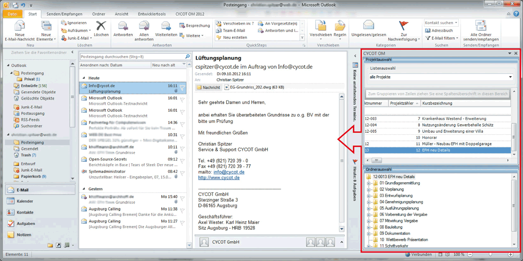Viewport: 523px width, 261px height.
Task: Click the Undo icon in quick access toolbar
Action: point(24,4)
